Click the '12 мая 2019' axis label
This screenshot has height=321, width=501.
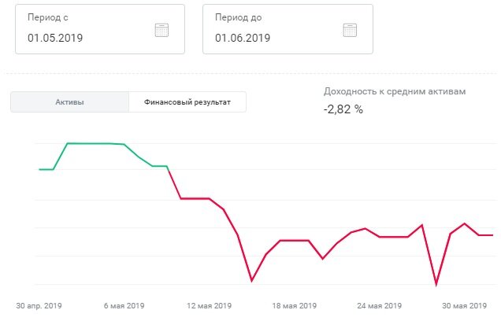(x=209, y=306)
